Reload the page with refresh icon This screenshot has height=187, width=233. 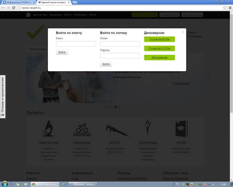[x=14, y=8]
